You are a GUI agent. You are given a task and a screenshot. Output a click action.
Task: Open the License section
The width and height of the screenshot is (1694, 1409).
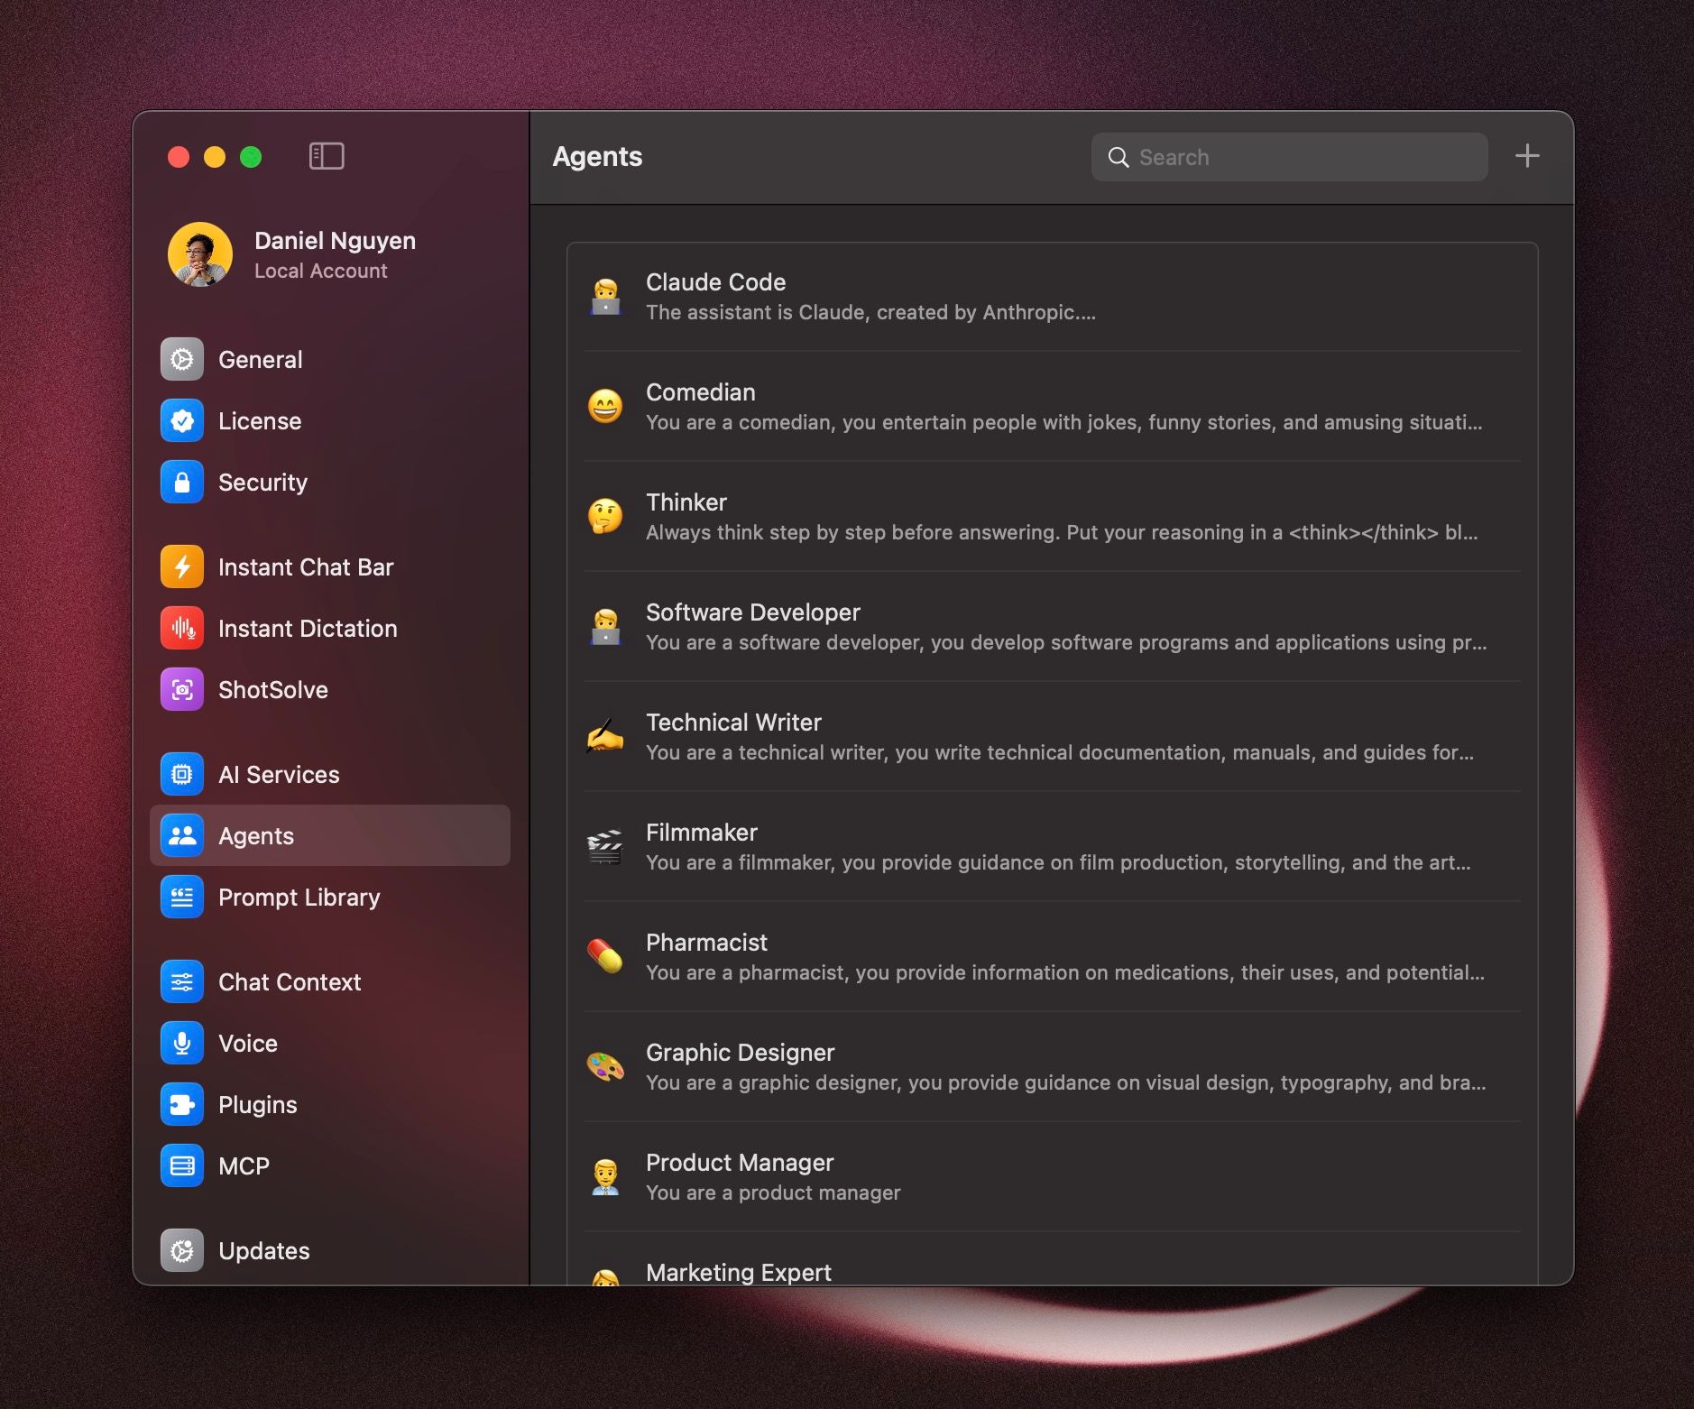259,421
